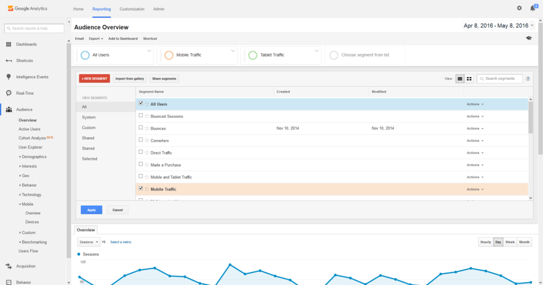Click the Acquisition arrows icon

click(x=8, y=266)
